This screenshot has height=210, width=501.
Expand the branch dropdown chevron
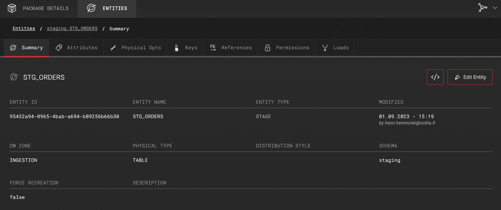point(495,8)
